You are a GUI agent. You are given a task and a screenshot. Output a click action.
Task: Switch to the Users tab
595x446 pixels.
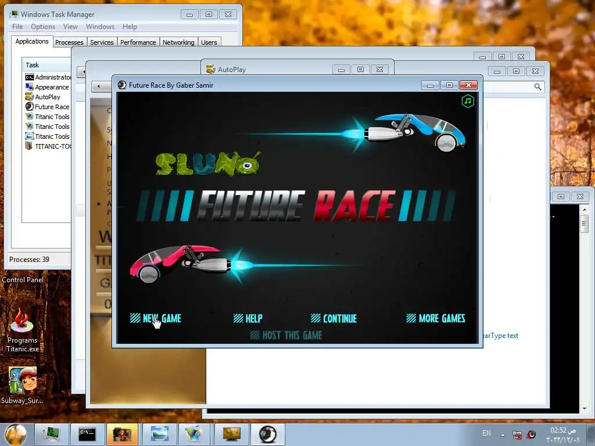coord(209,42)
